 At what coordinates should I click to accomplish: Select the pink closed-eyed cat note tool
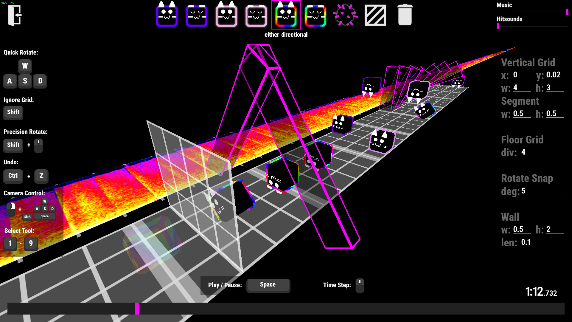(x=256, y=16)
